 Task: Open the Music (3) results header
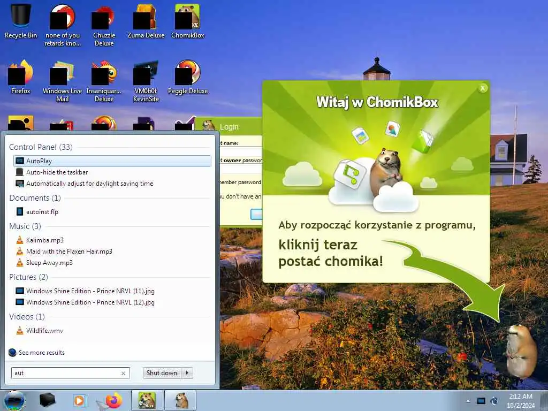point(25,226)
